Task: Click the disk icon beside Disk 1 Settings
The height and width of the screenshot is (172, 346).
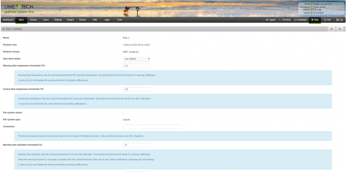Action: tap(4, 29)
